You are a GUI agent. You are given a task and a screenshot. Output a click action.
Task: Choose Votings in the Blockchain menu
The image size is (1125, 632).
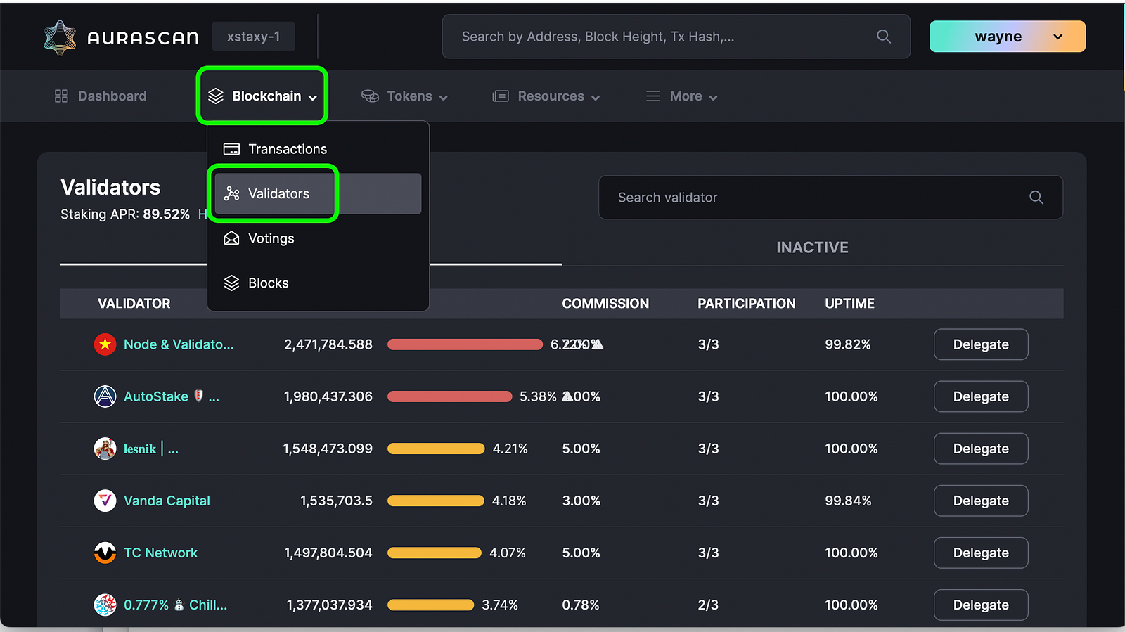pyautogui.click(x=271, y=238)
